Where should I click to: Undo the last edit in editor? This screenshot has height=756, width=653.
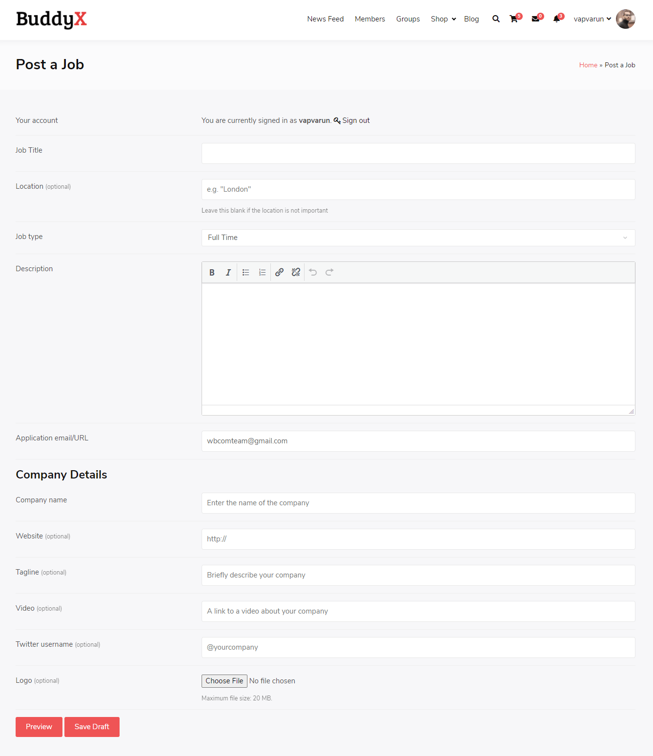click(313, 273)
